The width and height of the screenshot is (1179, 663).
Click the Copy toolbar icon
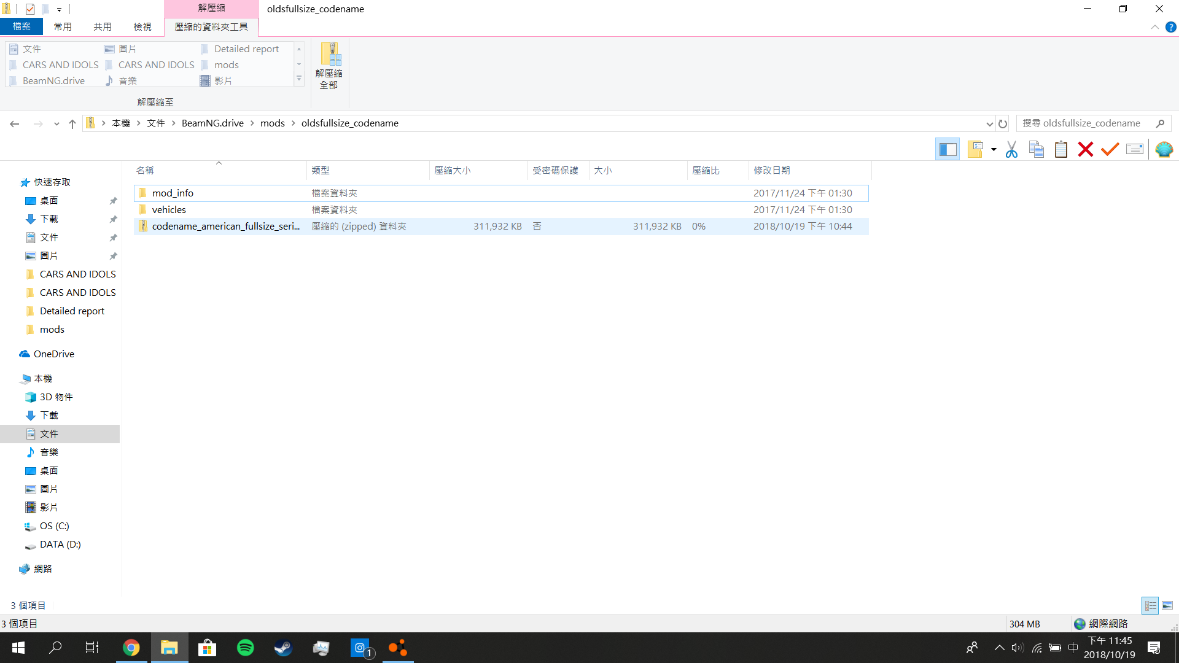(1037, 149)
